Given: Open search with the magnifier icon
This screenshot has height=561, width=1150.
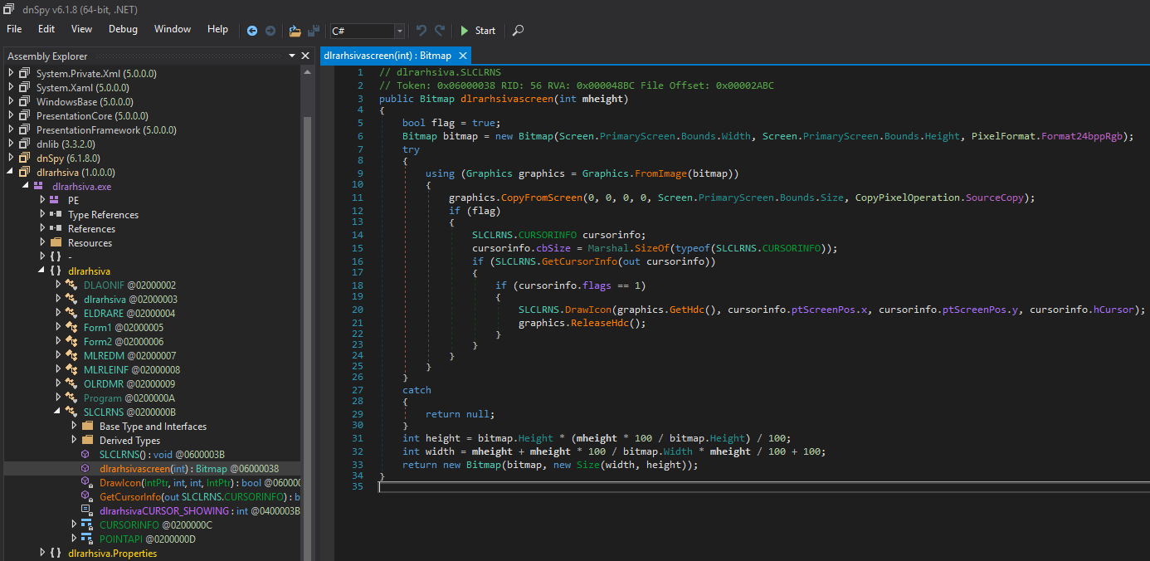Looking at the screenshot, I should pyautogui.click(x=518, y=31).
